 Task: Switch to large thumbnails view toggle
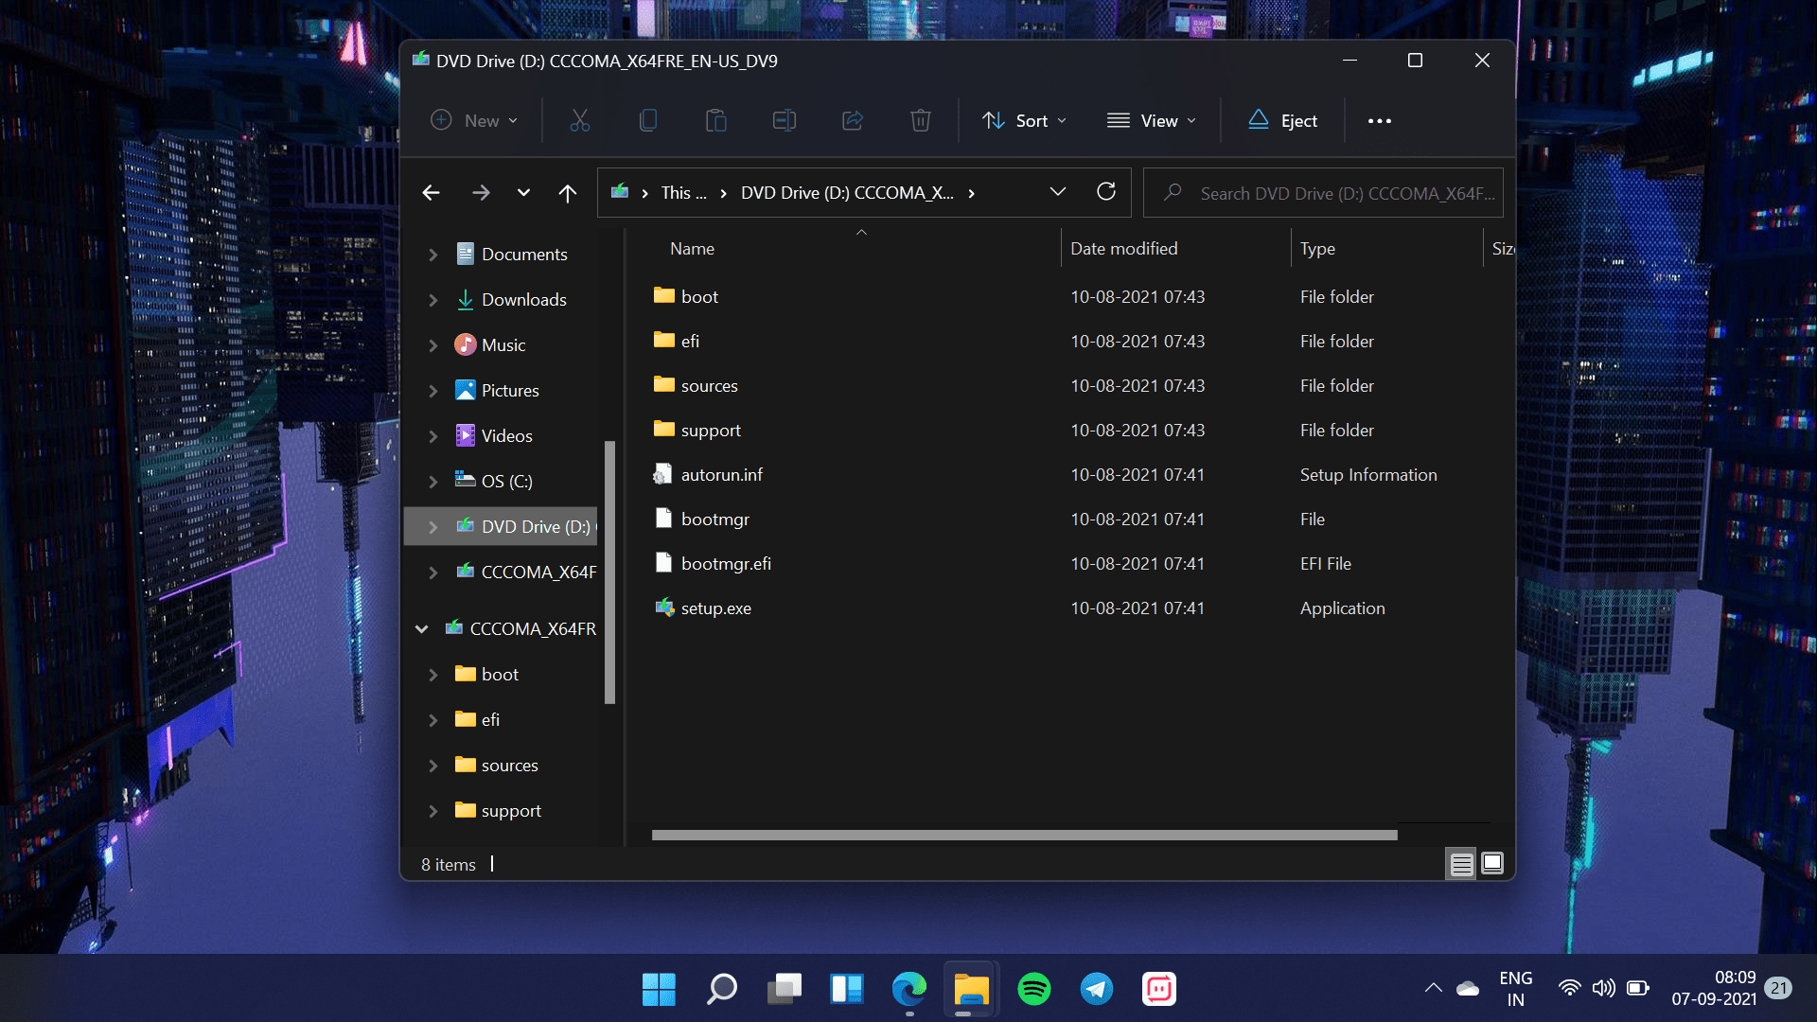(1492, 863)
